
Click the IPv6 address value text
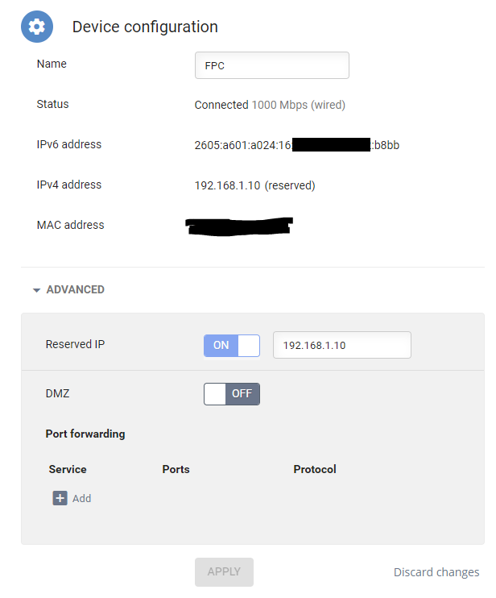[297, 145]
